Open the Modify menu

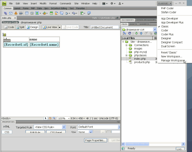click(x=43, y=3)
